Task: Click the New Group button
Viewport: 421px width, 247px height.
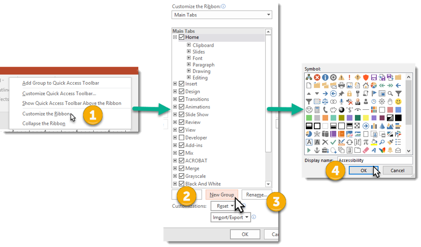Action: [x=221, y=195]
